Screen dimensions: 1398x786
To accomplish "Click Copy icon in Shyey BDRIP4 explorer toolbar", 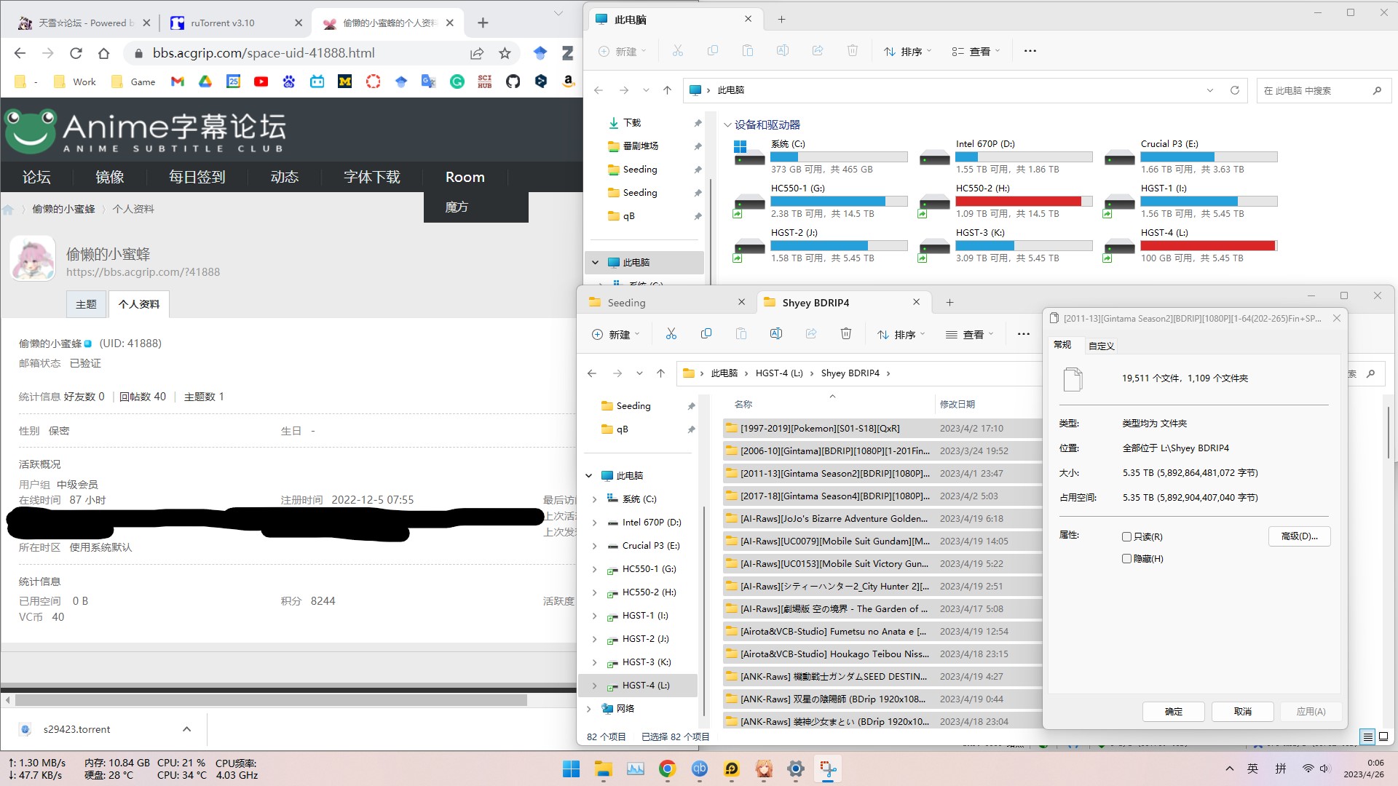I will 706,334.
